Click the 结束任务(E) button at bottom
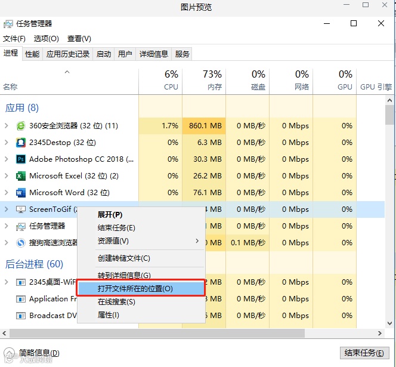This screenshot has height=367, width=396. click(x=364, y=353)
